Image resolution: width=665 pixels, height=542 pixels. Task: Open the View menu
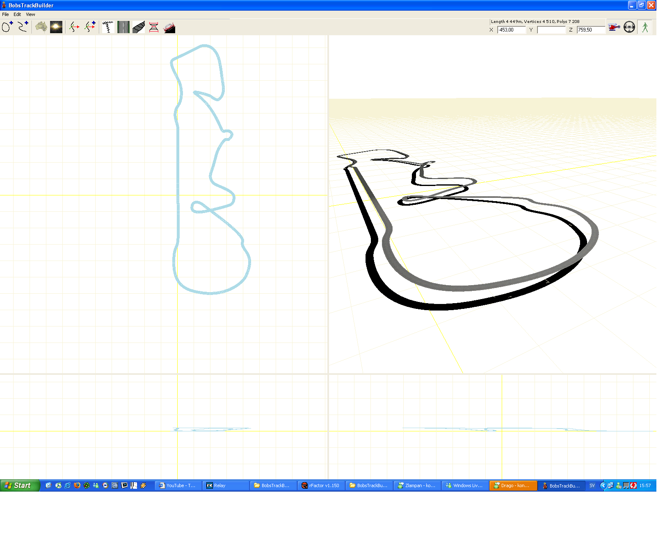[x=30, y=14]
